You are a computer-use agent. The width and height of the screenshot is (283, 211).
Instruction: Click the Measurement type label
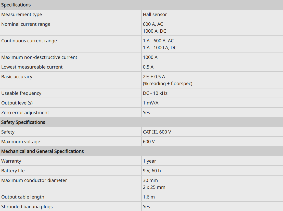coord(21,15)
